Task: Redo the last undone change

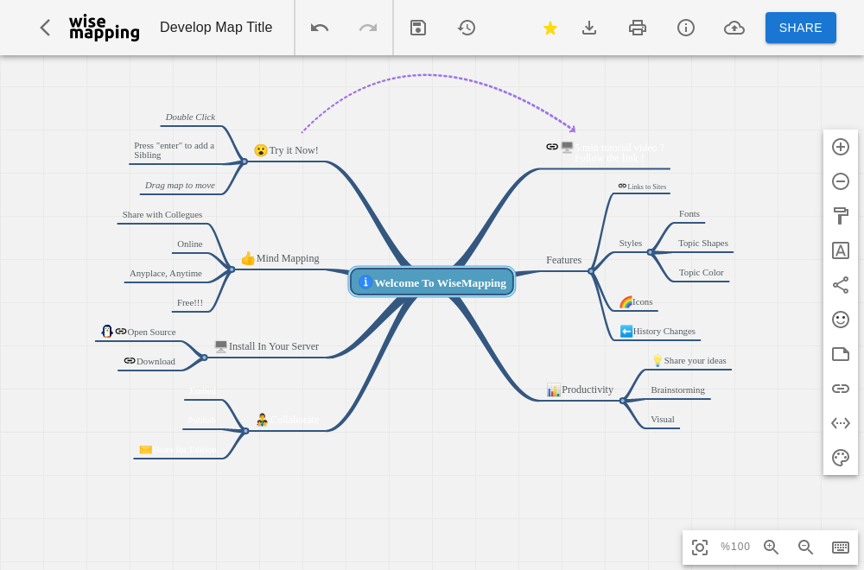Action: [368, 28]
